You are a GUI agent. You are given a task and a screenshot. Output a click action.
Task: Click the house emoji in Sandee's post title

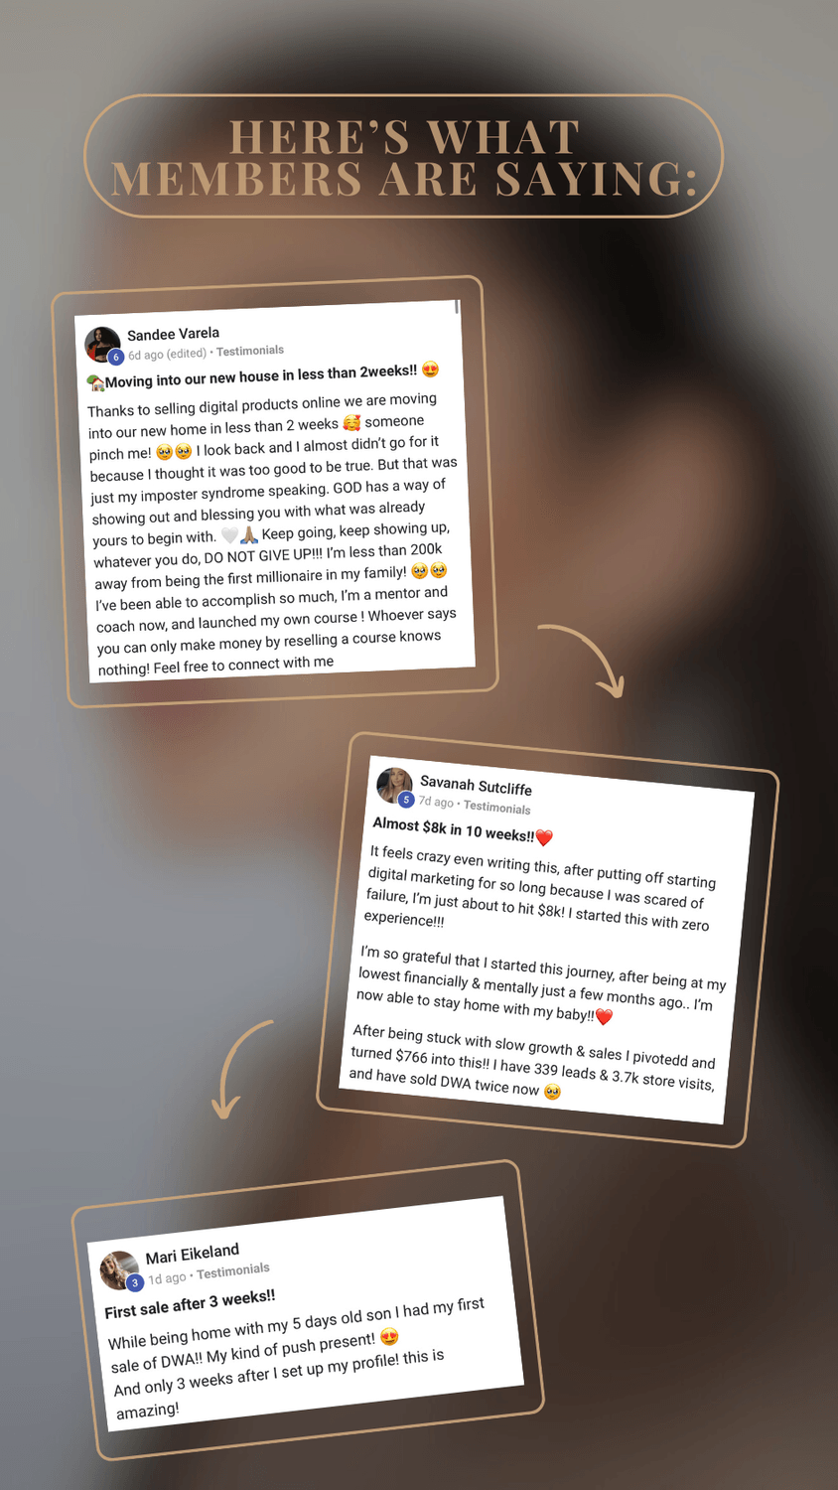click(x=95, y=382)
